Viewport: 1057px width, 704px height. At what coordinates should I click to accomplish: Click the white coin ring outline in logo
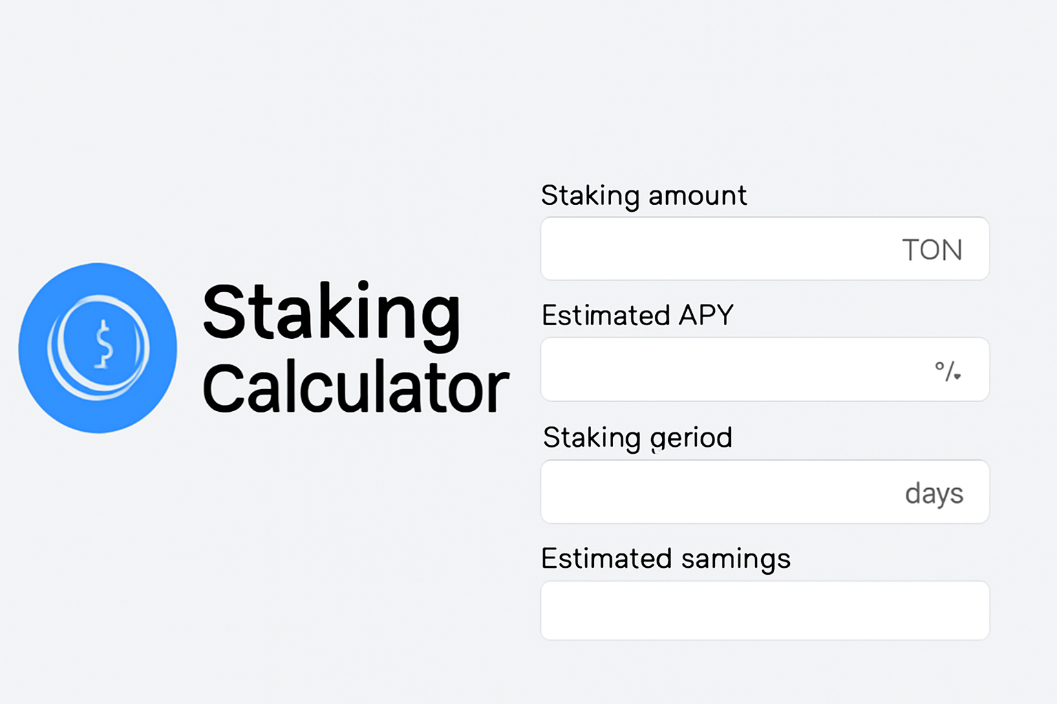tap(98, 348)
